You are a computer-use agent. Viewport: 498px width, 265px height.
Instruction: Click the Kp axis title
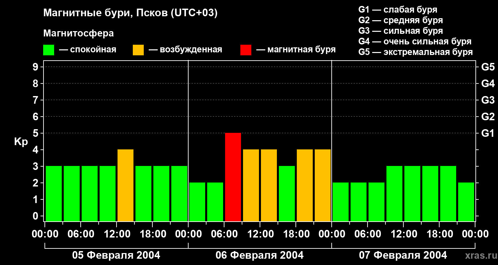click(21, 142)
